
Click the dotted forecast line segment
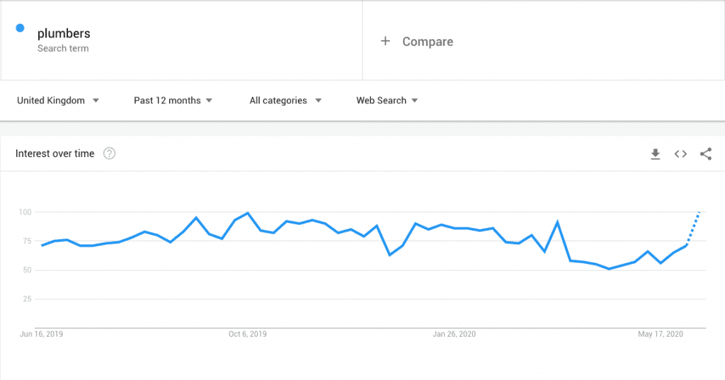(x=694, y=227)
